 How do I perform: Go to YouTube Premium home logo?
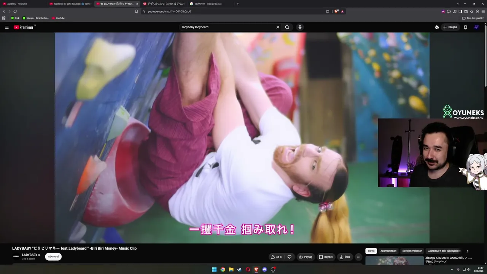tap(24, 27)
